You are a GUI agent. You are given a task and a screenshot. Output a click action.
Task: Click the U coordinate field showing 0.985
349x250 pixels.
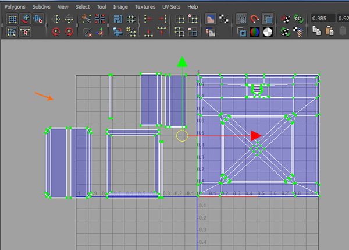(x=323, y=18)
